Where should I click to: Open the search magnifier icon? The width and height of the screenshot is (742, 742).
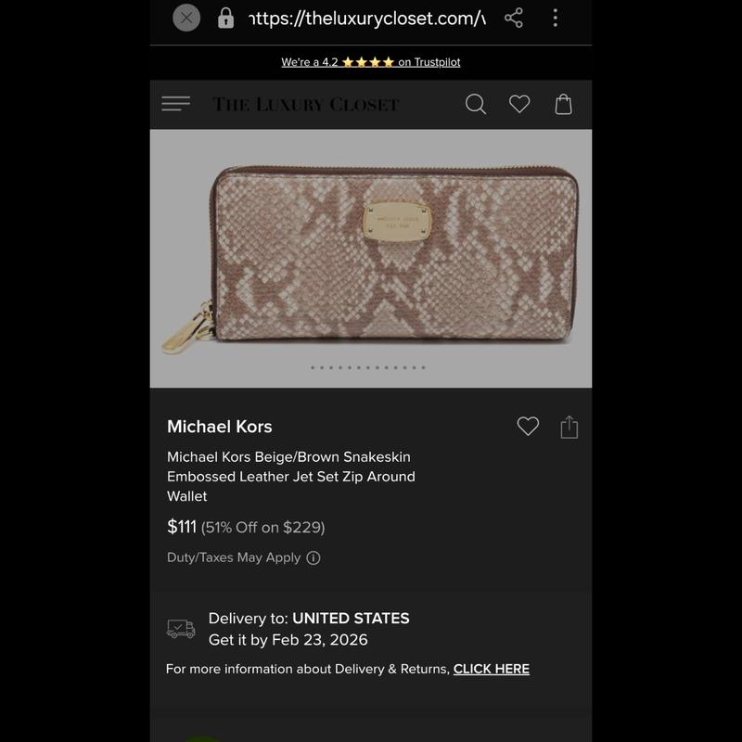[x=476, y=104]
